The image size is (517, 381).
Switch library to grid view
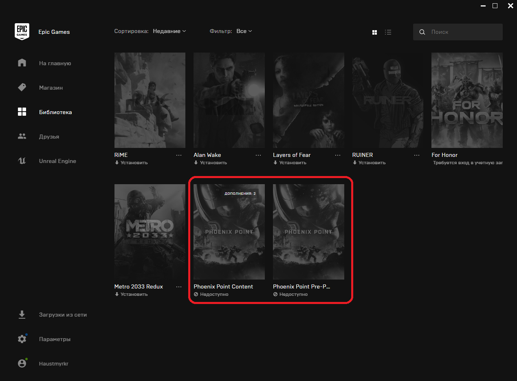coord(375,32)
